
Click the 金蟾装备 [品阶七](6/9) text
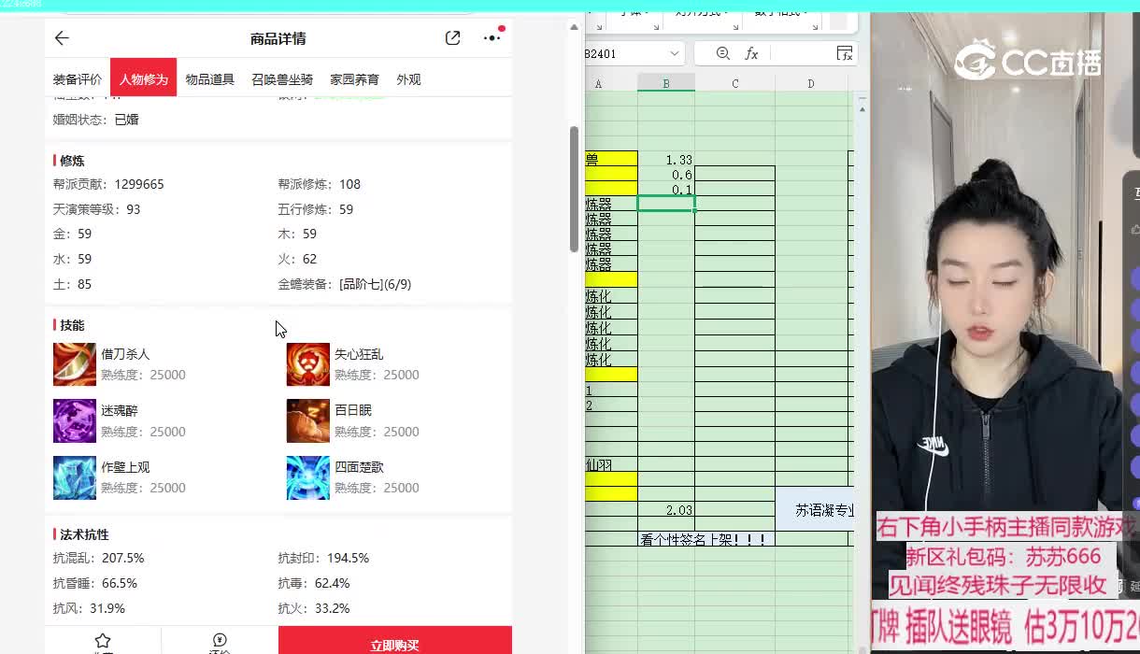coord(344,284)
